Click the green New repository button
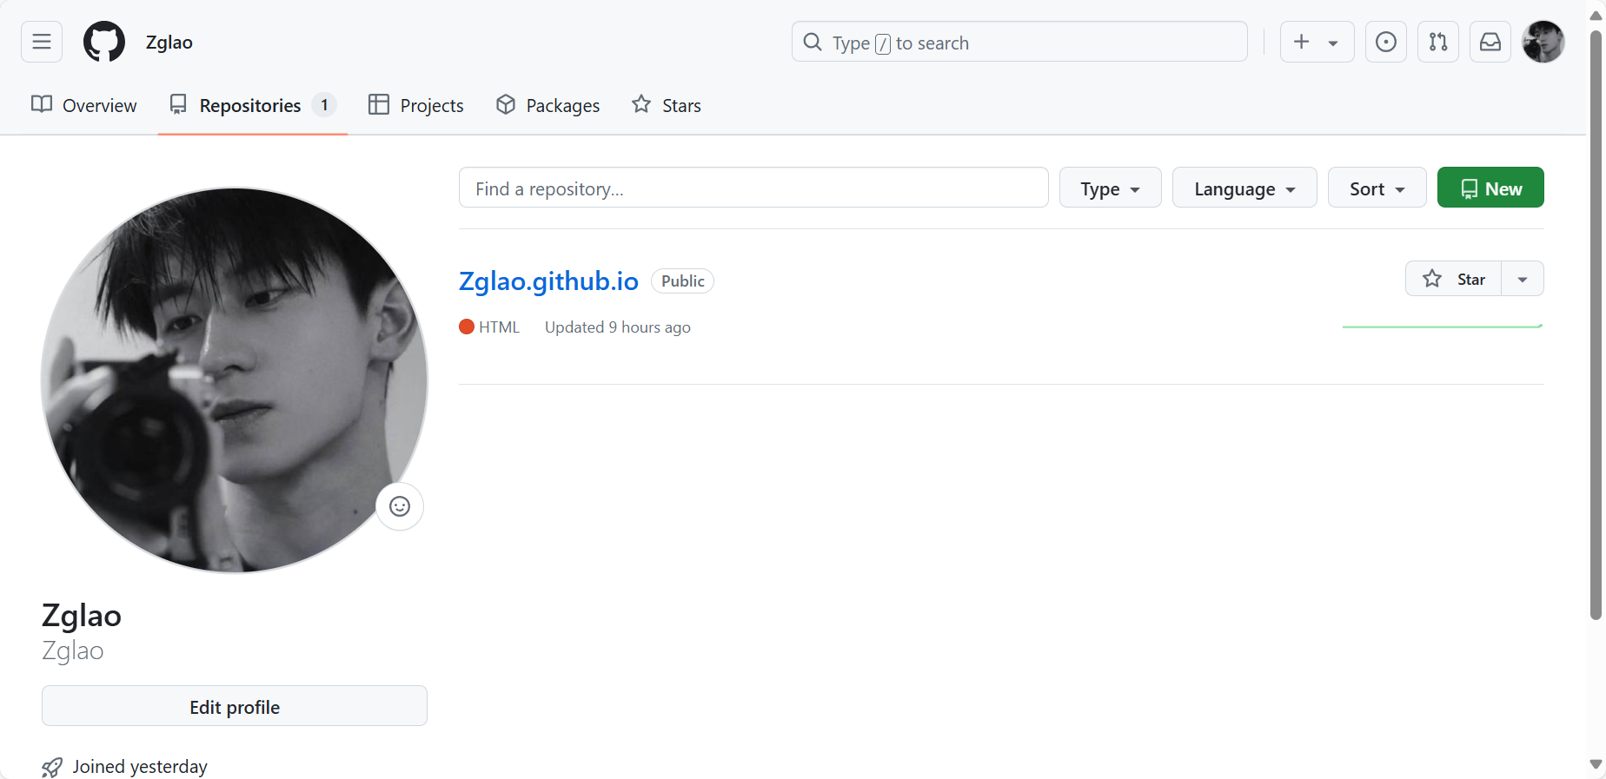This screenshot has width=1606, height=779. click(1490, 188)
